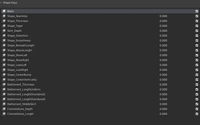Image resolution: width=200 pixels, height=125 pixels.
Task: Toggle the Crennelations_Length checkbox off
Action: (x=197, y=114)
